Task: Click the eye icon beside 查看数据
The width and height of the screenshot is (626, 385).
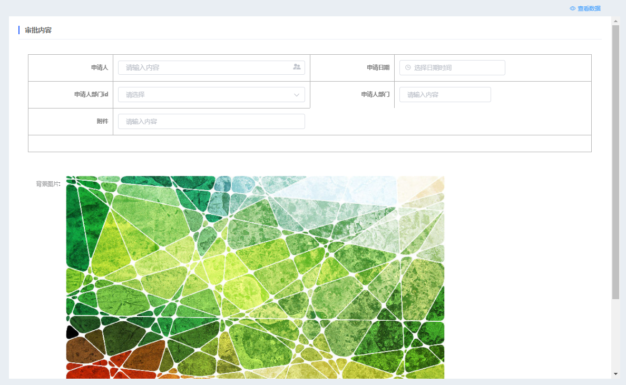Action: [x=572, y=8]
